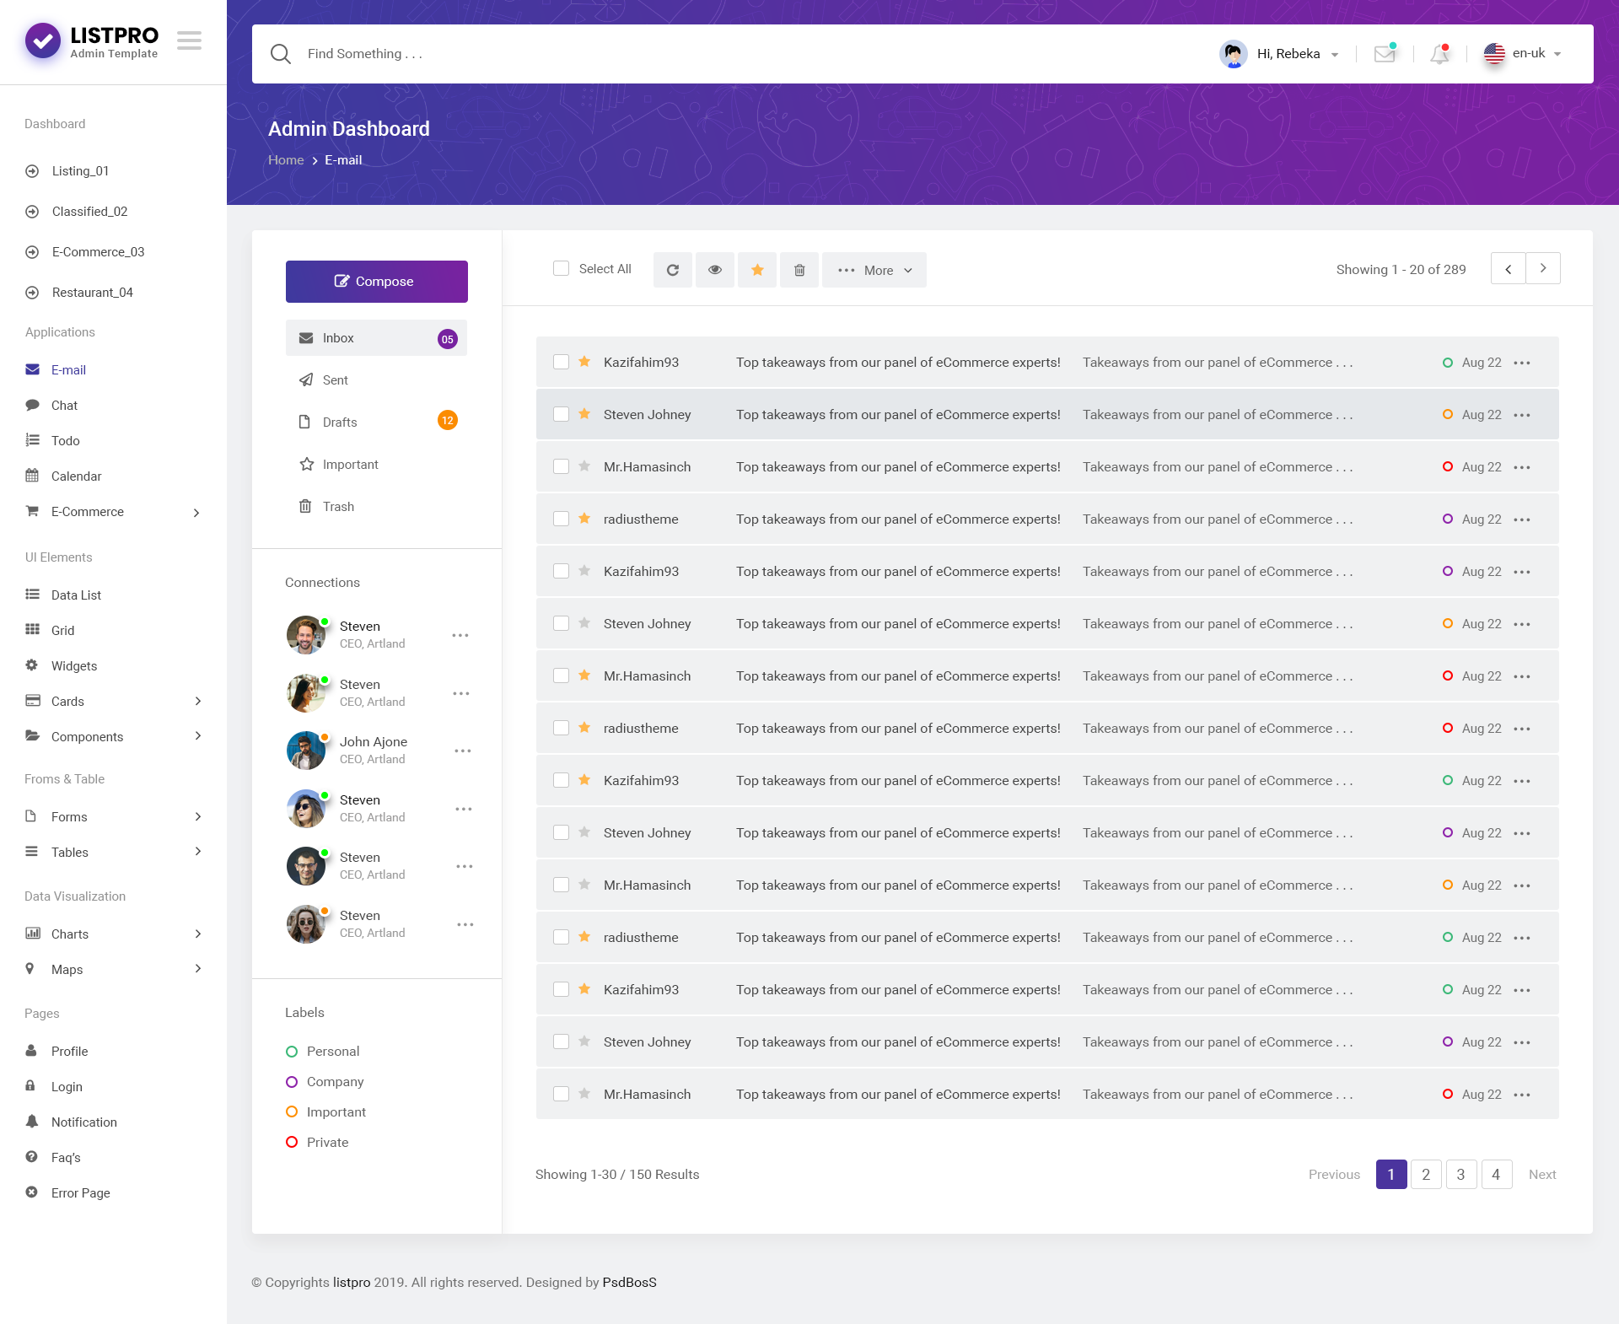Click the star icon in mail toolbar
1619x1324 pixels.
pyautogui.click(x=756, y=270)
